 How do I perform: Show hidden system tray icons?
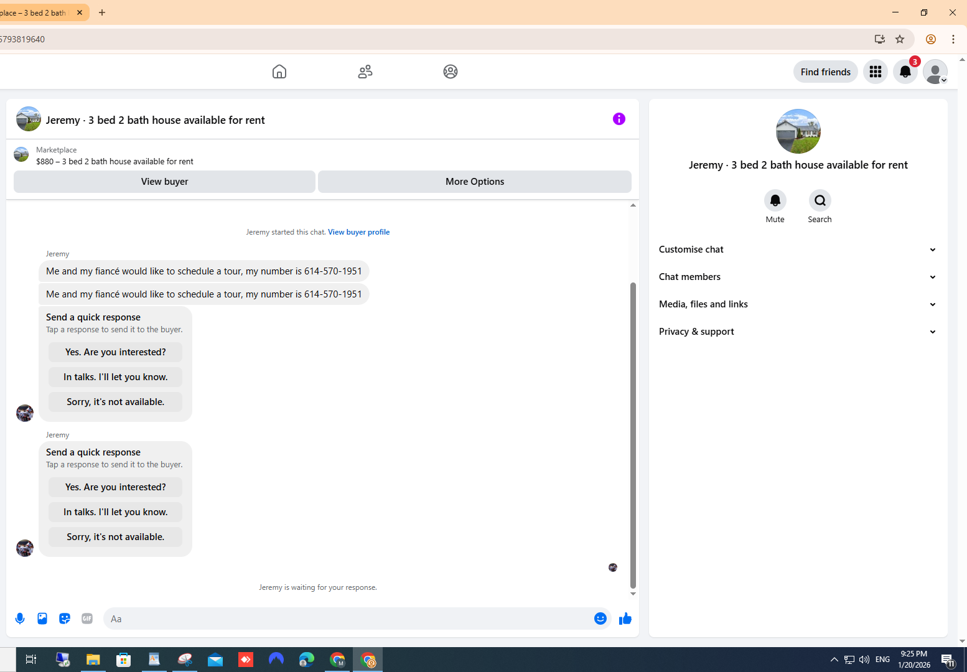[834, 660]
